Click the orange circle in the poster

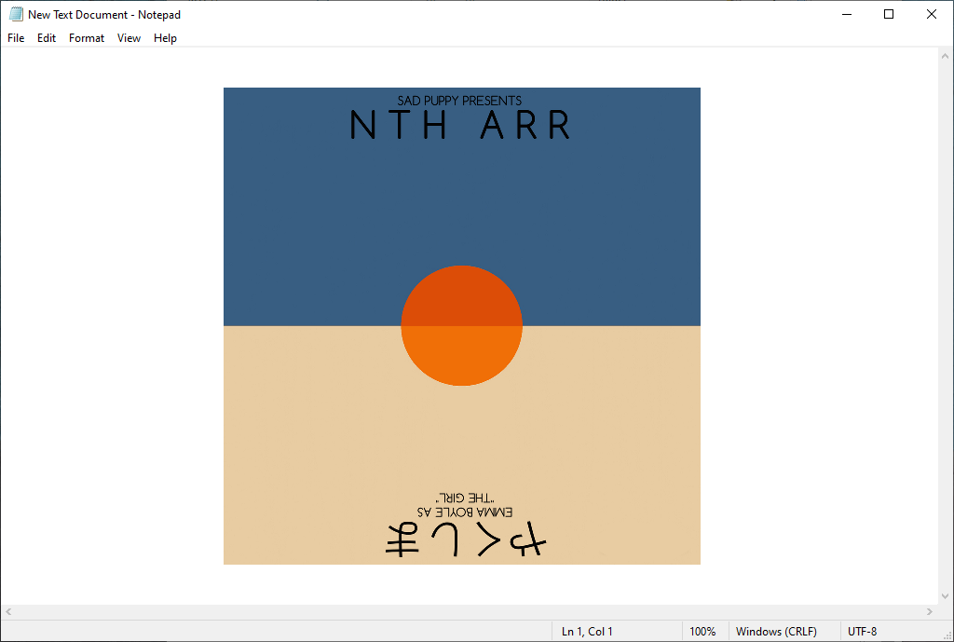(x=461, y=325)
